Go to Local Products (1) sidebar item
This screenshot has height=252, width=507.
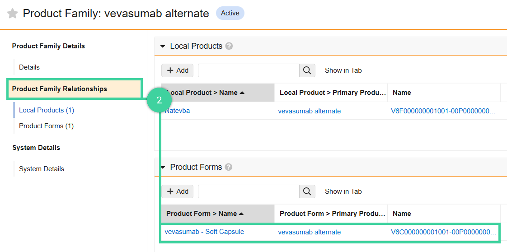point(47,110)
